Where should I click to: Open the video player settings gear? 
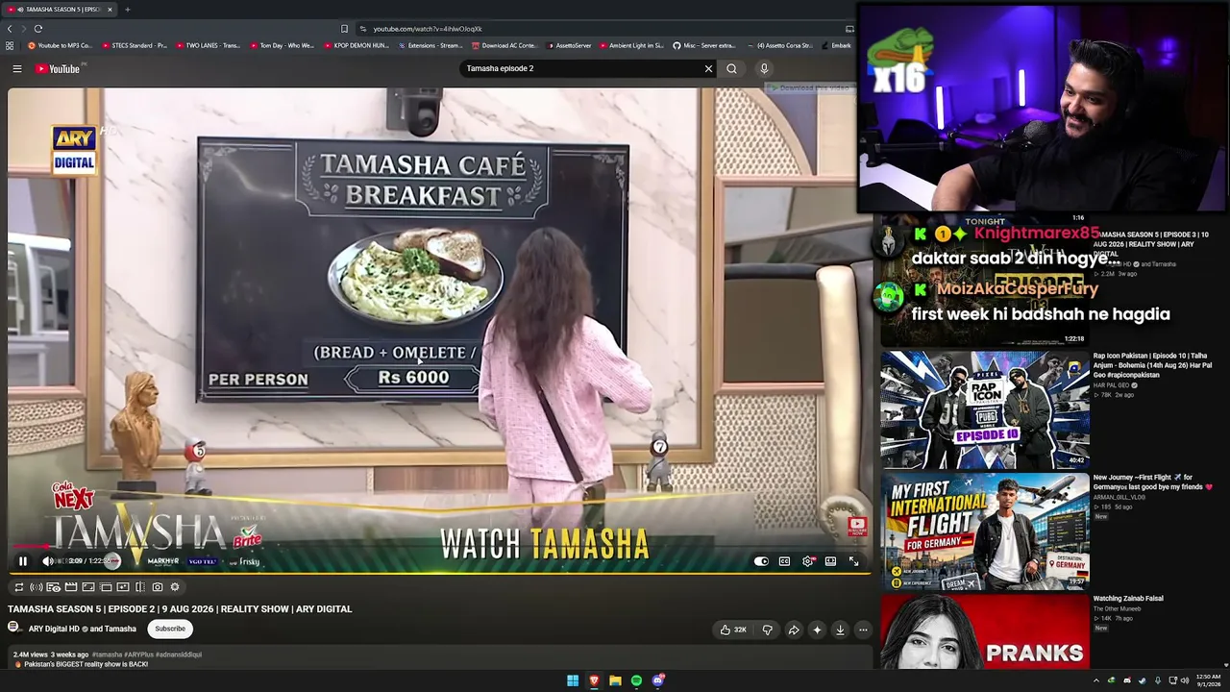point(808,561)
